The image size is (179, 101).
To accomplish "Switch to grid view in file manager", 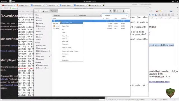I will click(x=117, y=11).
